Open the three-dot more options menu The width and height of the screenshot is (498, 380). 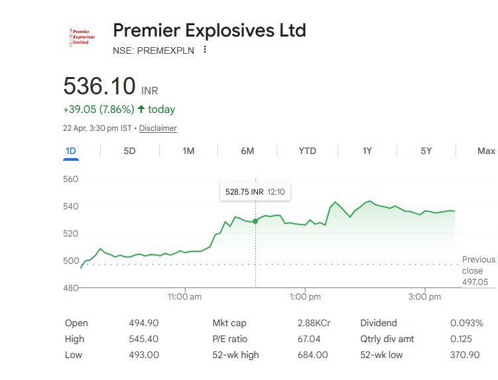[x=205, y=50]
